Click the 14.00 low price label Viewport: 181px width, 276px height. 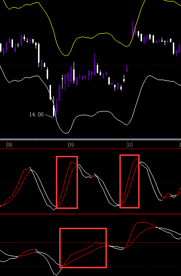[36, 114]
